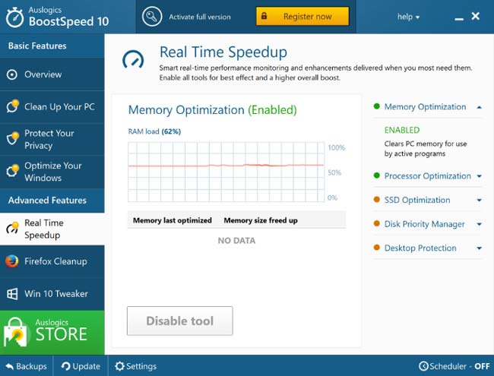Click the ENABLED status text
The height and width of the screenshot is (376, 494).
coord(402,130)
